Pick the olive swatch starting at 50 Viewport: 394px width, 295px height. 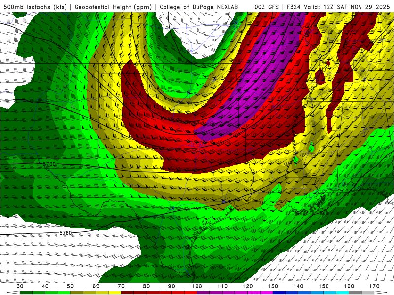[77, 293]
